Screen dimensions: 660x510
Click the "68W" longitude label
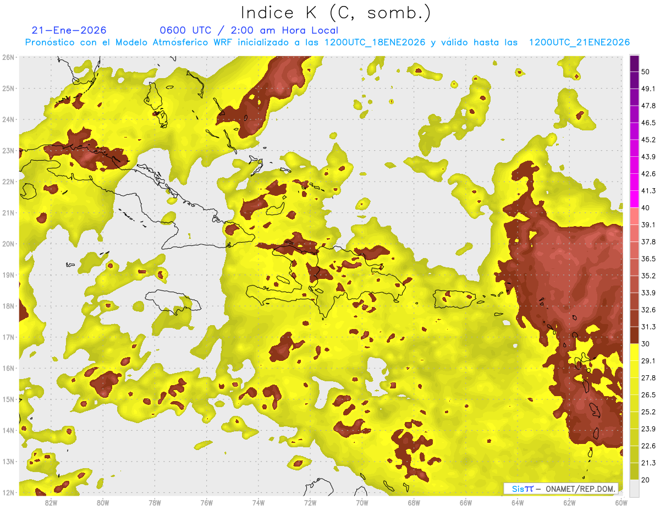pyautogui.click(x=414, y=502)
